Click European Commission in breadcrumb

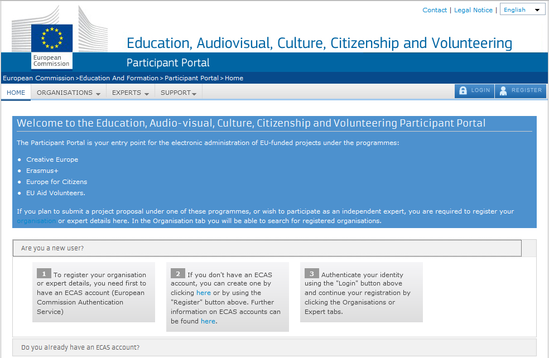pyautogui.click(x=38, y=78)
